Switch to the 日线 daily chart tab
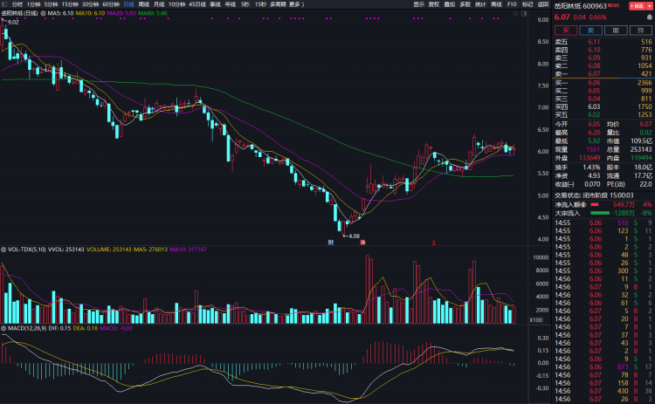Screen dimensions: 655x404 click(128, 4)
